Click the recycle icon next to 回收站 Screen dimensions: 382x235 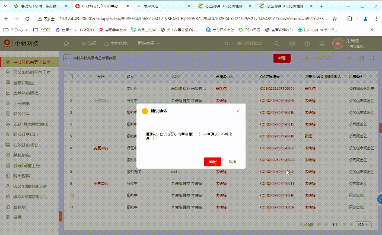pos(8,207)
